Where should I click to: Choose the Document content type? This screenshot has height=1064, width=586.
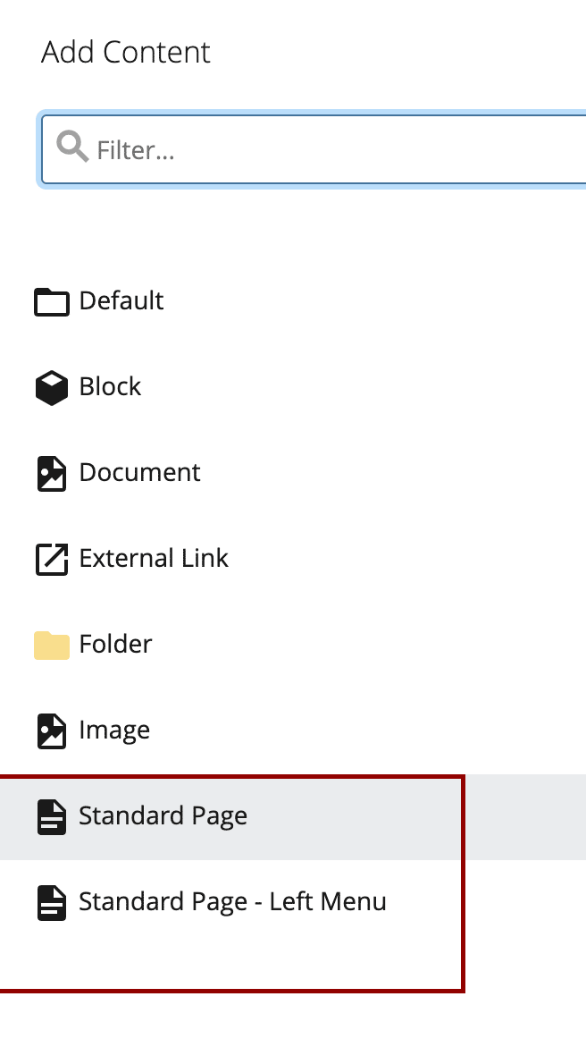coord(139,473)
